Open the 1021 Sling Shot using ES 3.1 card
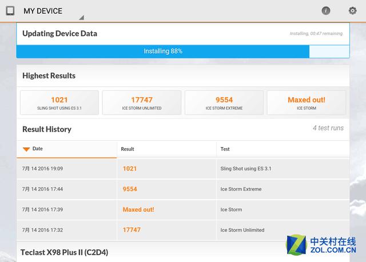The width and height of the screenshot is (366, 262). click(59, 103)
